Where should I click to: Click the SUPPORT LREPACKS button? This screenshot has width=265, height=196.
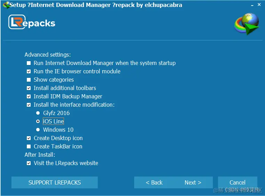point(55,182)
